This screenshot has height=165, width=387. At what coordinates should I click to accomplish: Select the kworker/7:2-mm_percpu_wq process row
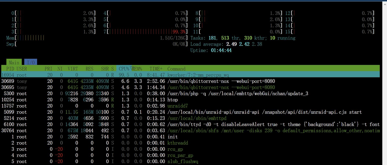point(193,75)
